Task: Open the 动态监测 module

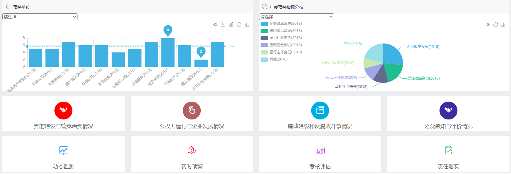Action: (63, 154)
